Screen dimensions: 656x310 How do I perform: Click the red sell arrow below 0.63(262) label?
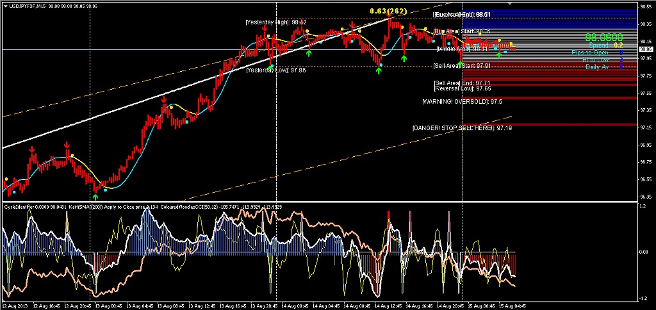click(x=389, y=16)
